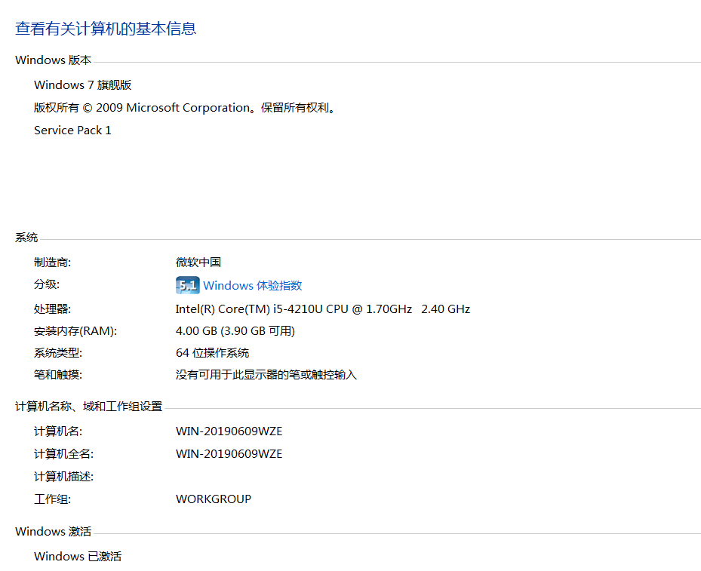Screen dimensions: 701x571
Task: Click the 计算机全名 value WIN-20190609WZE
Action: (x=229, y=454)
